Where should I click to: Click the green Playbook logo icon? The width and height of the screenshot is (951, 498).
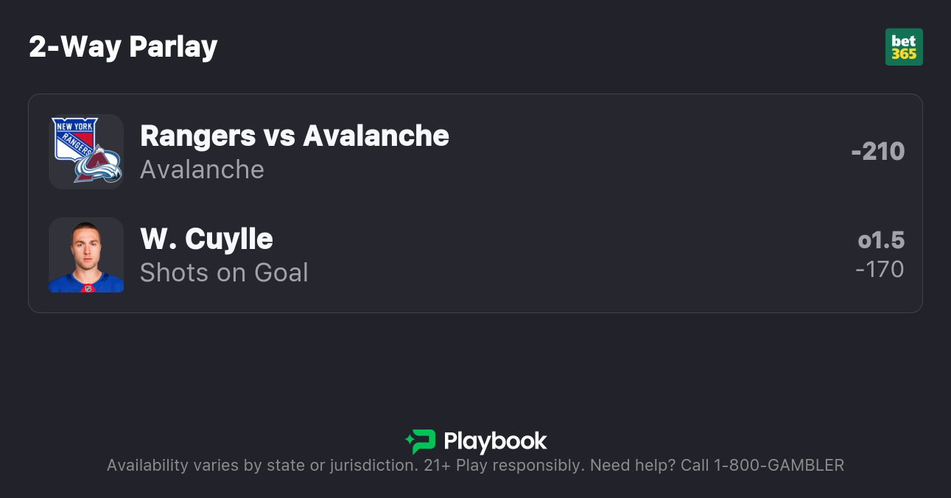(x=421, y=441)
